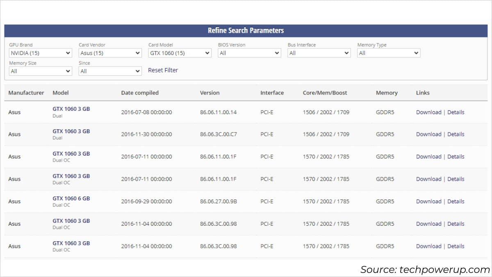Open Details for BIOS 86.06.3C.00.C7

coord(456,134)
